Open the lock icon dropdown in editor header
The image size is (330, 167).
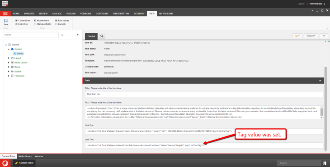tap(297, 36)
